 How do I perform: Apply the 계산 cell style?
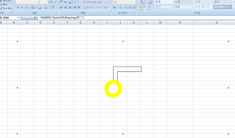pyautogui.click(x=164, y=7)
